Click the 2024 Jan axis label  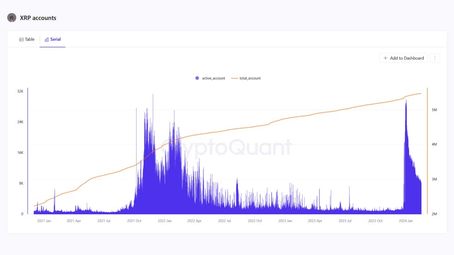pos(406,220)
